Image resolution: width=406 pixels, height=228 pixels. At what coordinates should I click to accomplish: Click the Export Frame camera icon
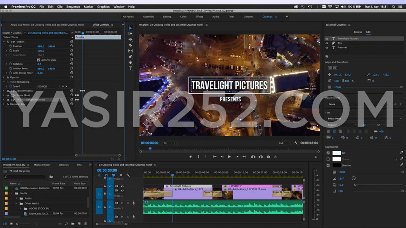click(268, 156)
